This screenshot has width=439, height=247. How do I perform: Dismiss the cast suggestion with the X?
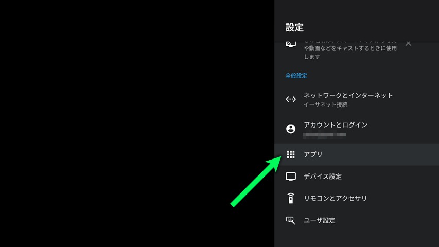[x=408, y=43]
